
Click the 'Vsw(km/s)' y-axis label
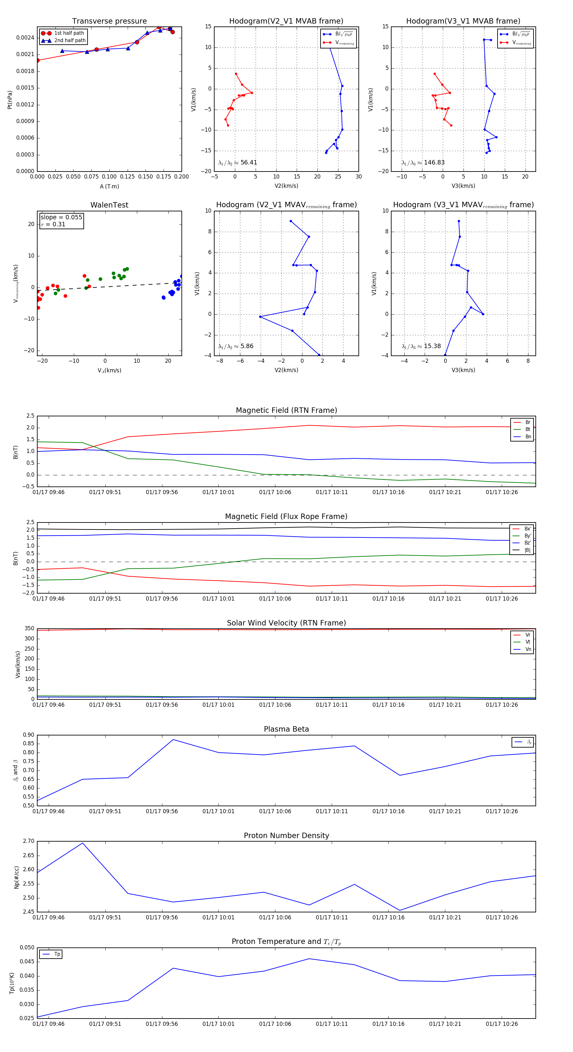(18, 664)
